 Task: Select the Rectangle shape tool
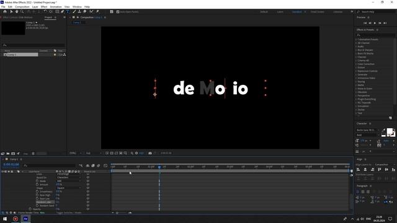pyautogui.click(x=57, y=12)
